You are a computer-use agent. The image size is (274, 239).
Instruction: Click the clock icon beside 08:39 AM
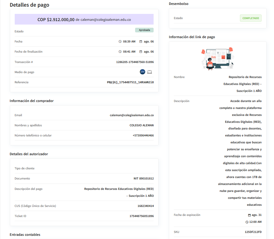pyautogui.click(x=120, y=42)
